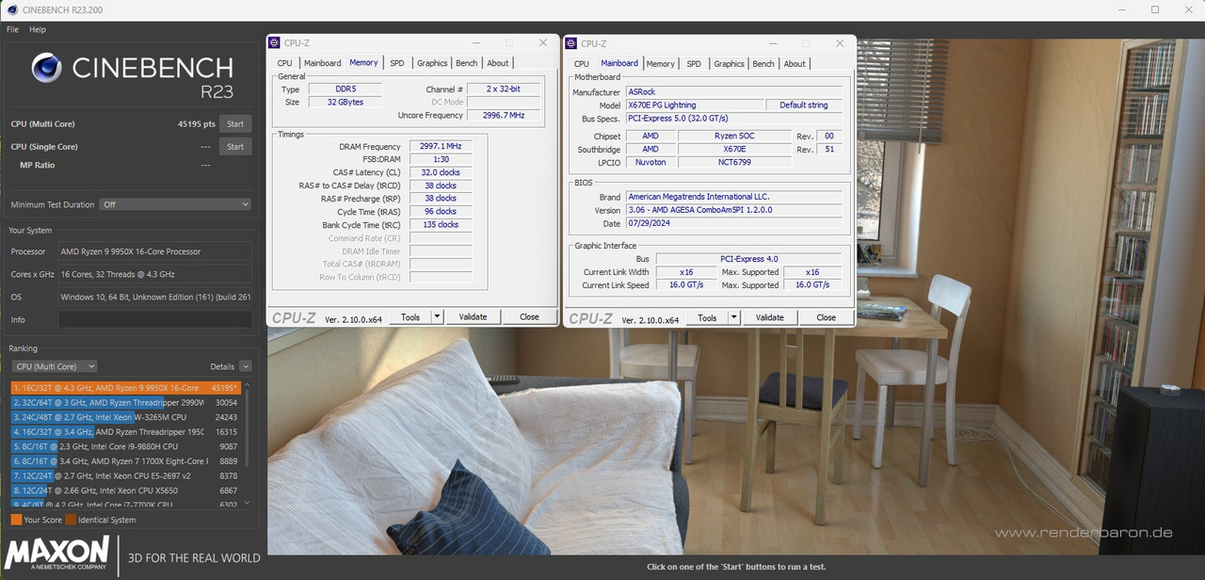Click the Cinebench title bar app icon
1205x580 pixels.
click(8, 9)
